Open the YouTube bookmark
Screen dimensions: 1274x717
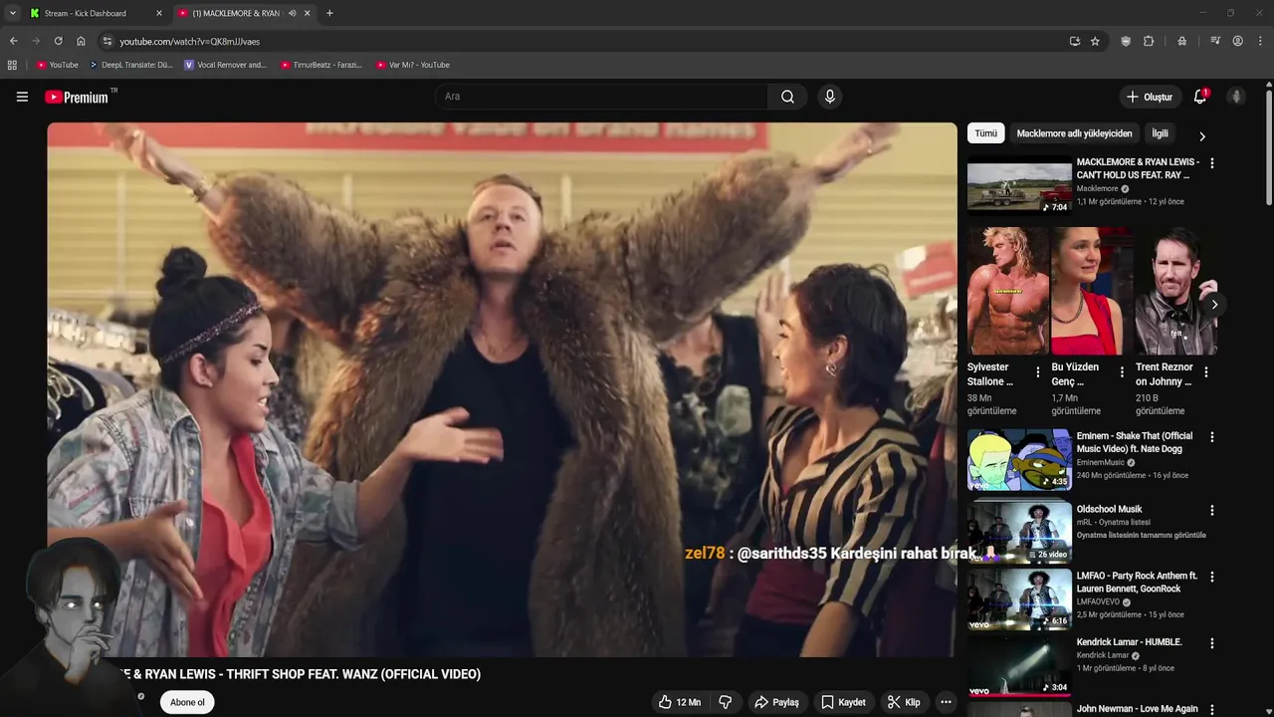pyautogui.click(x=58, y=65)
